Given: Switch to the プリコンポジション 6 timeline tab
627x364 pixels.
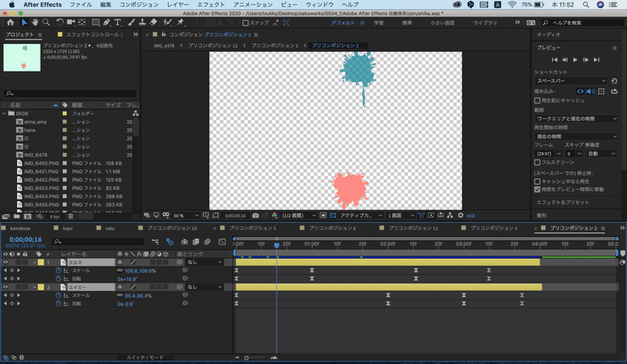Looking at the screenshot, I should (x=332, y=228).
